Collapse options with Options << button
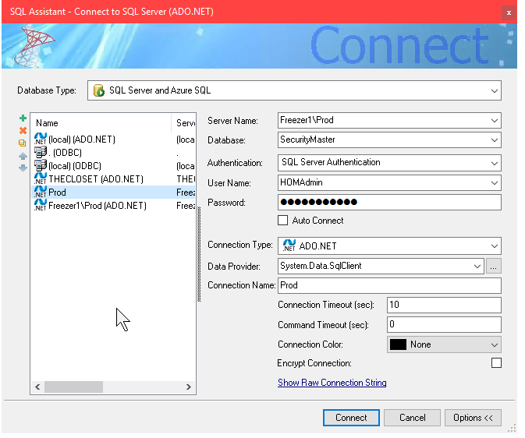525x438 pixels. (473, 418)
